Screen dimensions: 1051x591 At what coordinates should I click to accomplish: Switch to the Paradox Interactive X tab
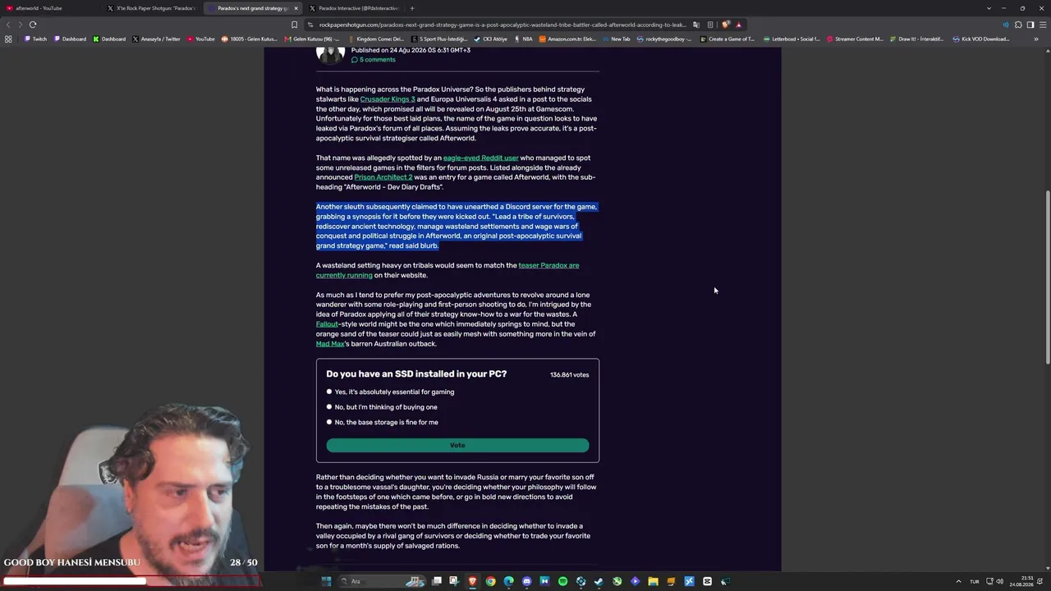(354, 8)
